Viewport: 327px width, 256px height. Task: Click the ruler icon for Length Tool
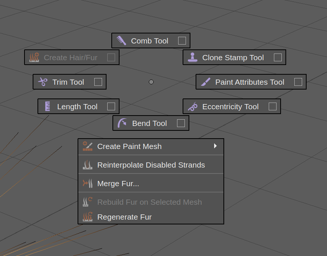pos(47,106)
